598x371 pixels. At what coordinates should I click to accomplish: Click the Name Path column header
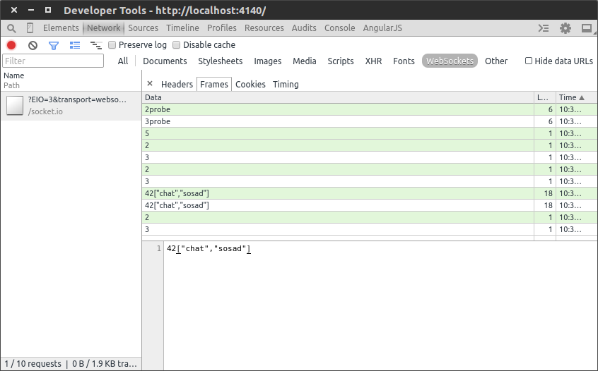point(71,80)
